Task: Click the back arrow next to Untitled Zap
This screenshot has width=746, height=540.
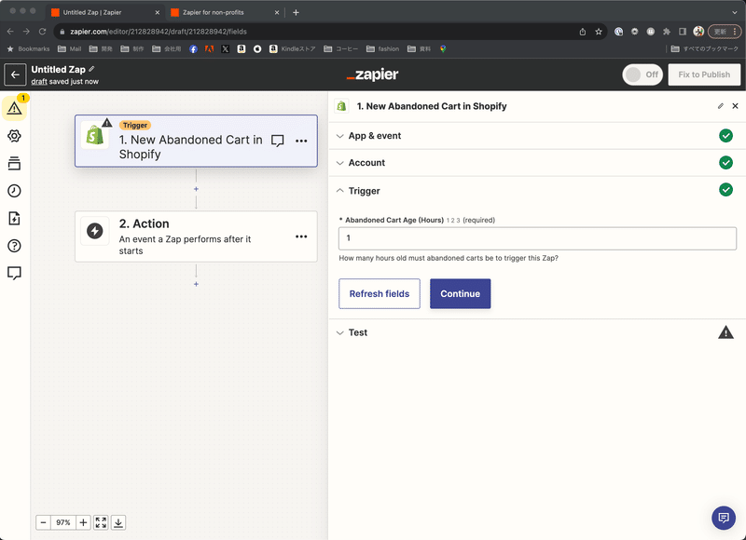Action: pos(15,74)
